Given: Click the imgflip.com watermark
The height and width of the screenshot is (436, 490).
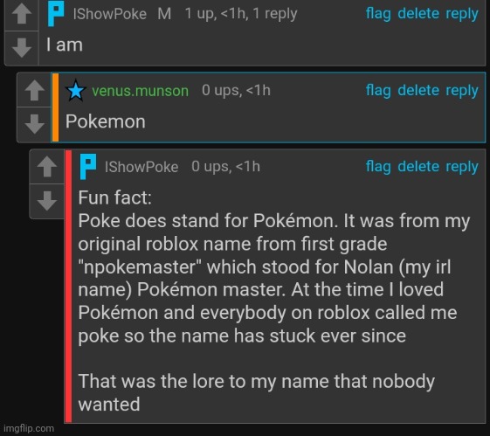Looking at the screenshot, I should click(29, 428).
